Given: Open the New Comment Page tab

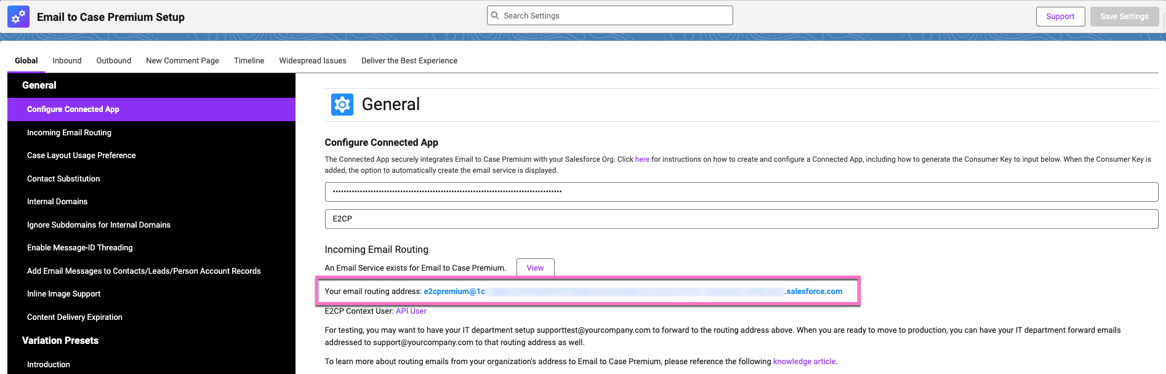Looking at the screenshot, I should point(182,60).
